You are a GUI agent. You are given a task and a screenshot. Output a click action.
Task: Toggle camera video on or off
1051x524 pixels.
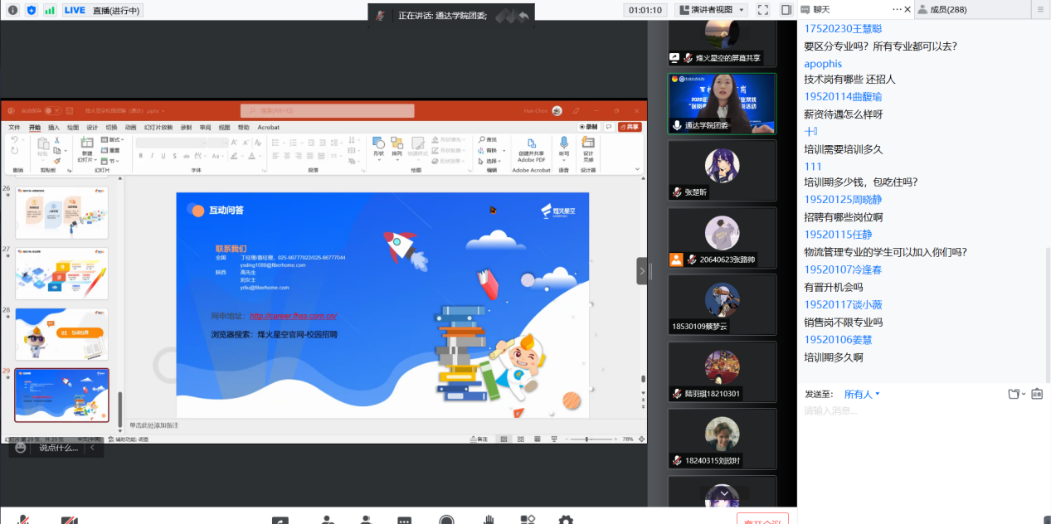[69, 520]
